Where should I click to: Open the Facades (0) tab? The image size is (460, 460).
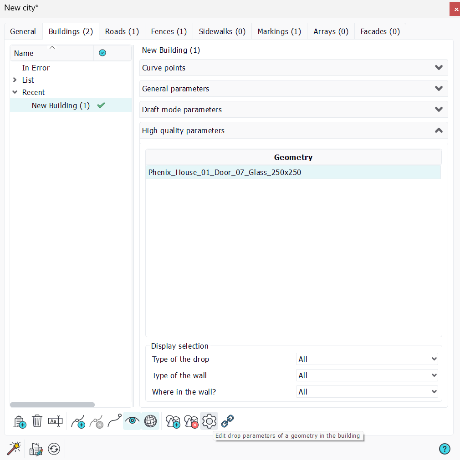pos(380,31)
